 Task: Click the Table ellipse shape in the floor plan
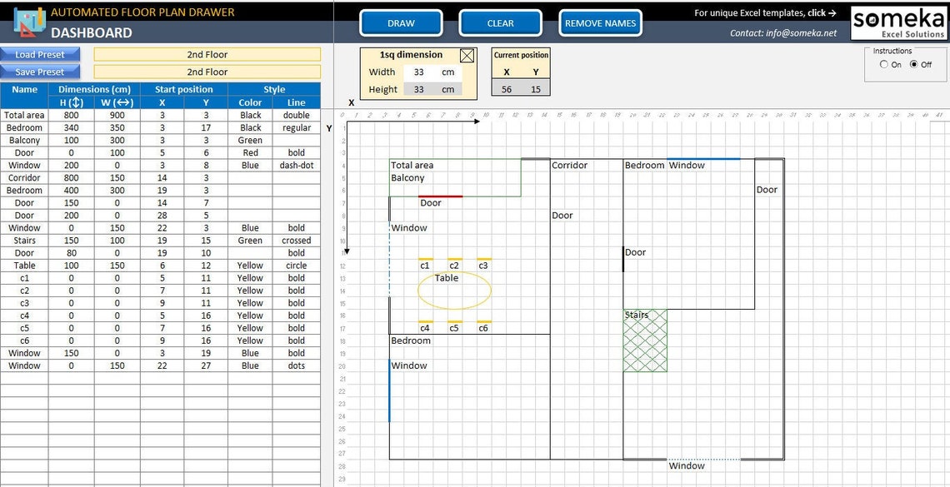tap(453, 291)
